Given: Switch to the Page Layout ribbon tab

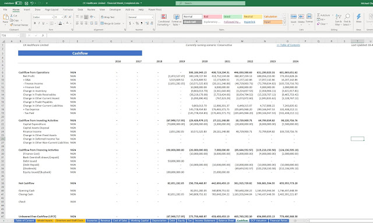Looking at the screenshot, I should (52, 9).
